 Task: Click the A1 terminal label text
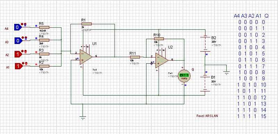[8, 67]
